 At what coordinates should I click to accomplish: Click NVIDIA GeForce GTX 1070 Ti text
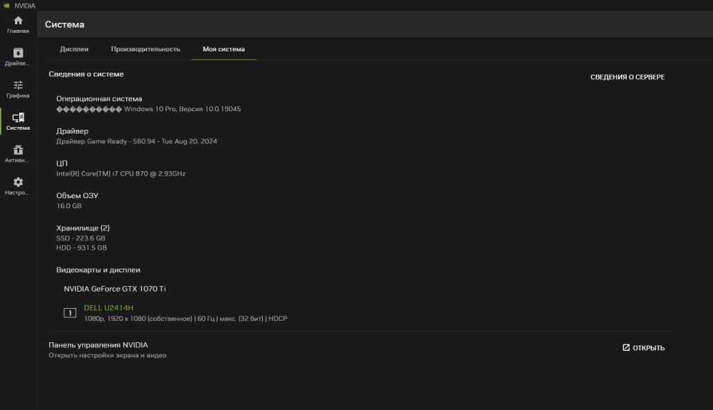click(x=115, y=289)
